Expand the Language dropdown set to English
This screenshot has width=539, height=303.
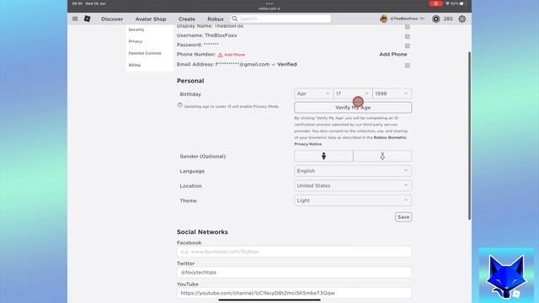click(353, 171)
